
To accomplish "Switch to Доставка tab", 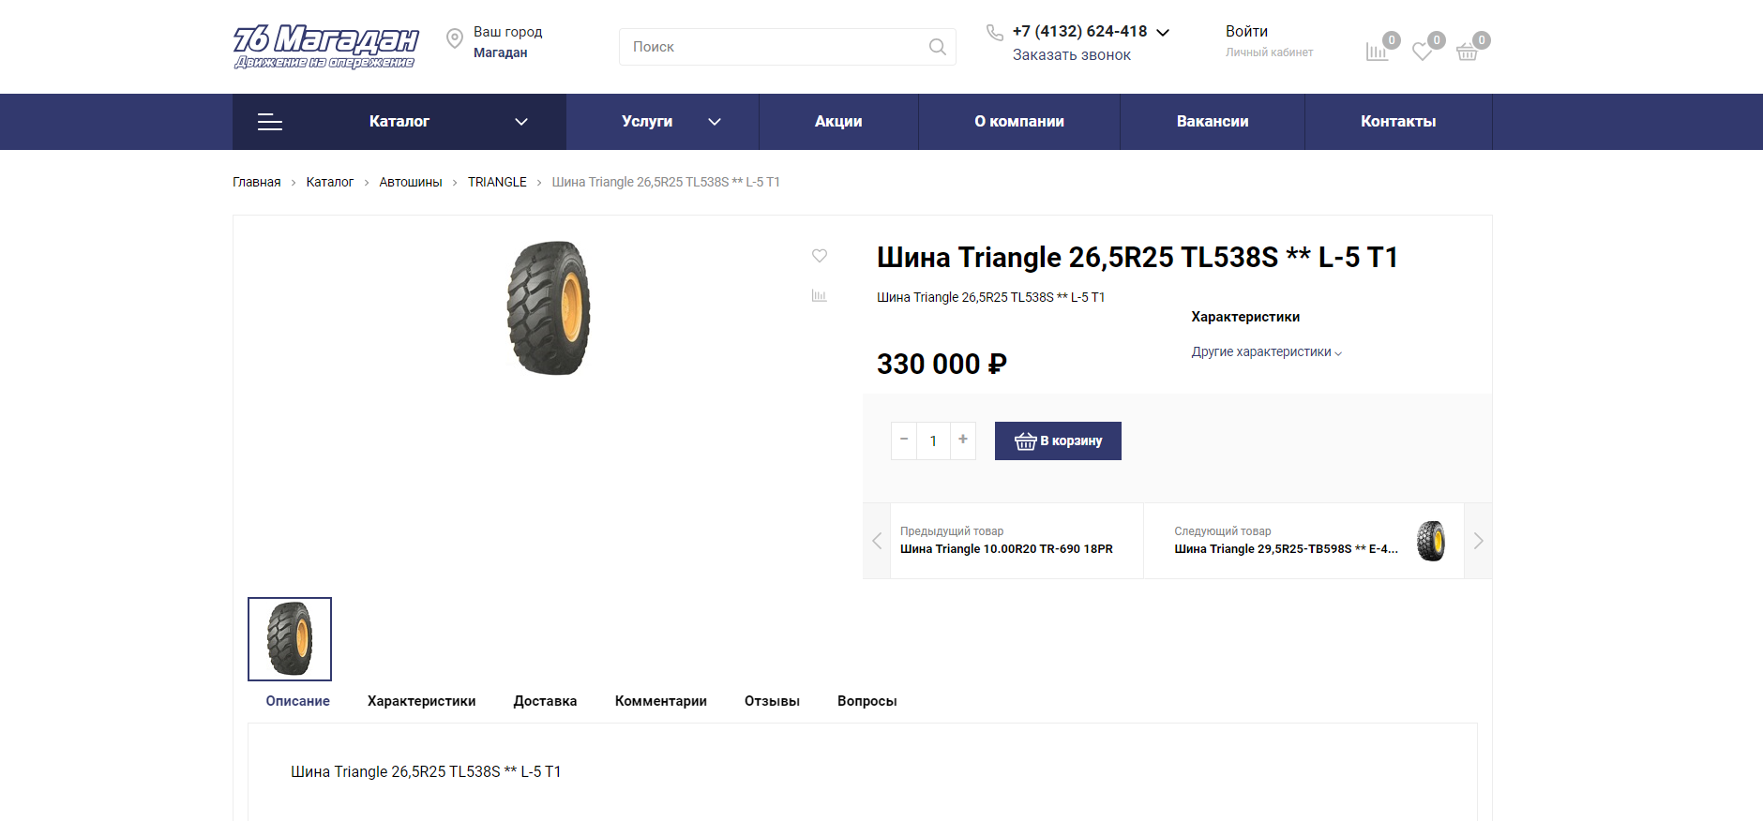I will click(x=545, y=701).
